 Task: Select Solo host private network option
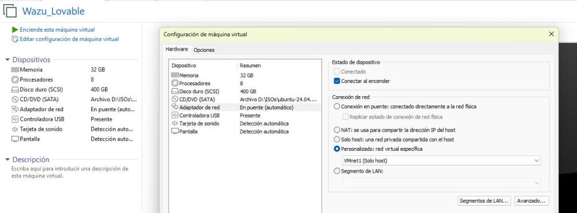337,139
